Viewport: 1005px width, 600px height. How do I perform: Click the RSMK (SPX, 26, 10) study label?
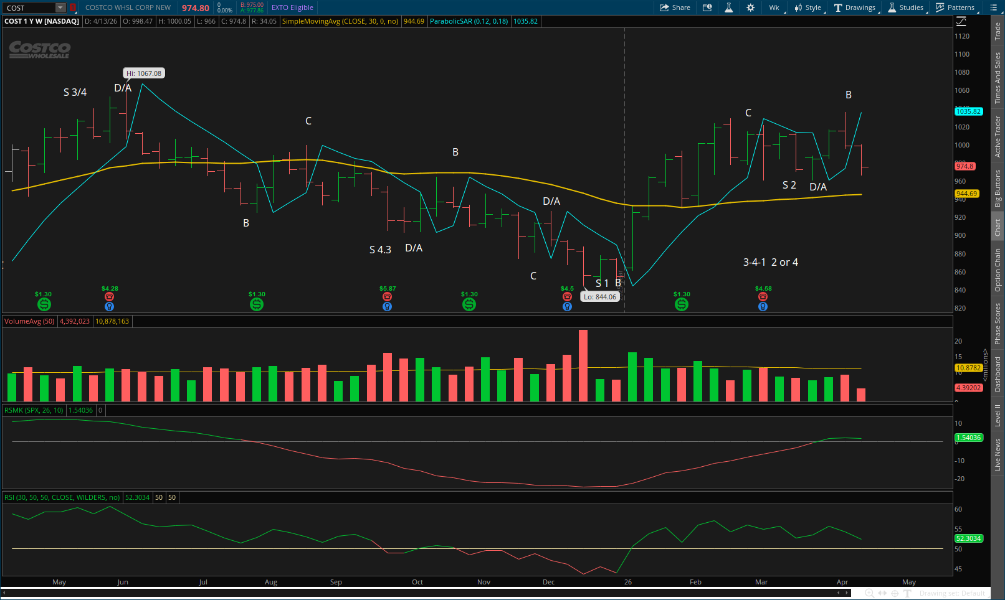click(34, 410)
